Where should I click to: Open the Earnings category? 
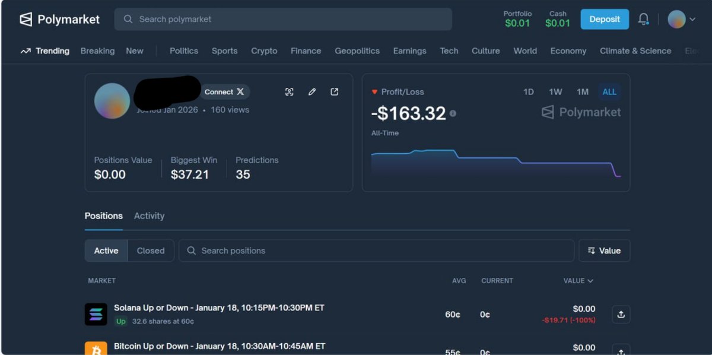410,51
